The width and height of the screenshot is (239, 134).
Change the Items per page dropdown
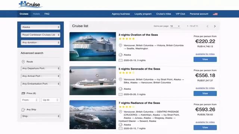click(175, 26)
